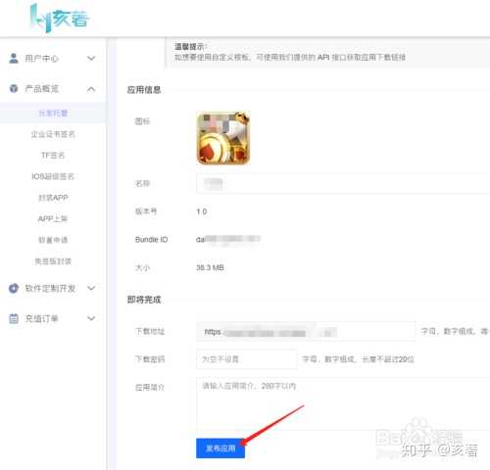Click the Bundle ID value text

coord(228,239)
